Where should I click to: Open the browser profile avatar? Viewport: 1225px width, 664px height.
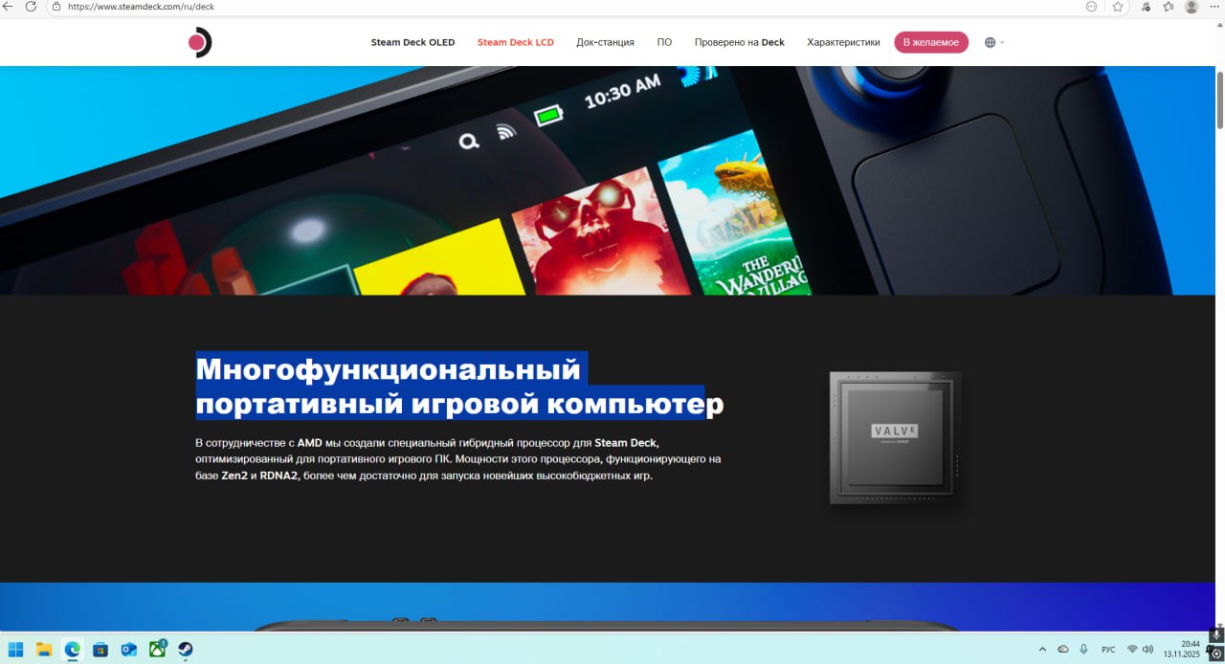click(x=1192, y=6)
